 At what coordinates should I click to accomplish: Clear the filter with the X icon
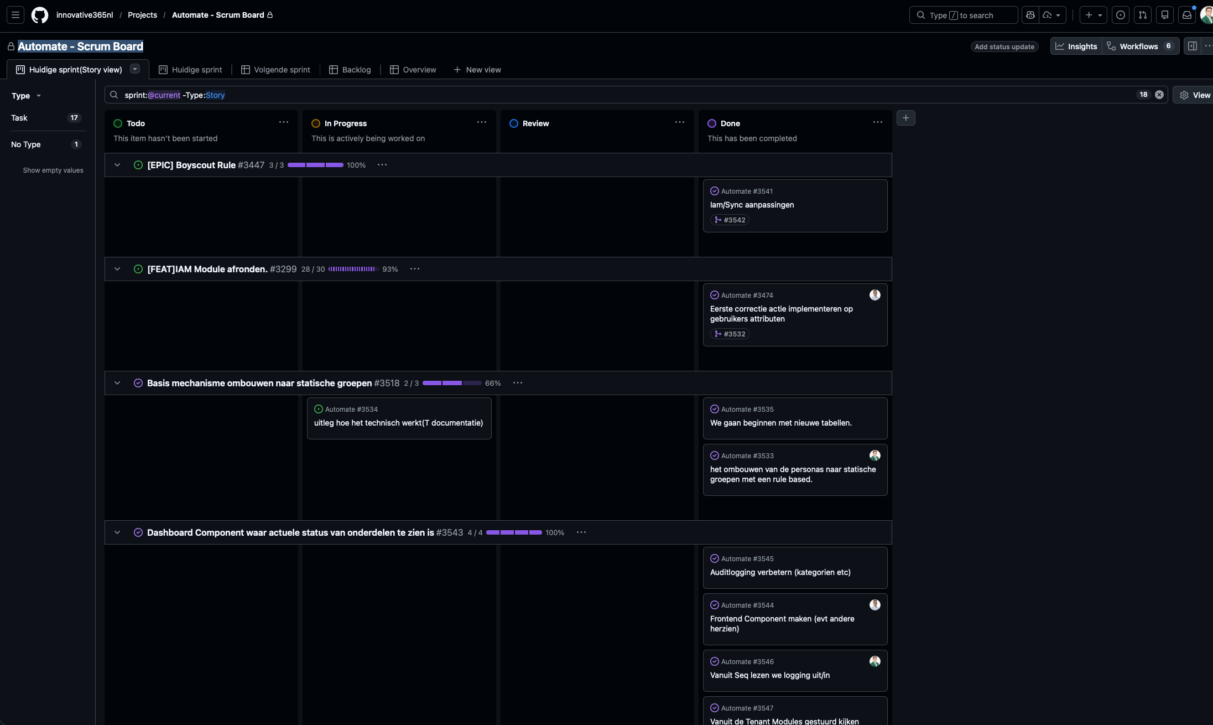click(1159, 95)
